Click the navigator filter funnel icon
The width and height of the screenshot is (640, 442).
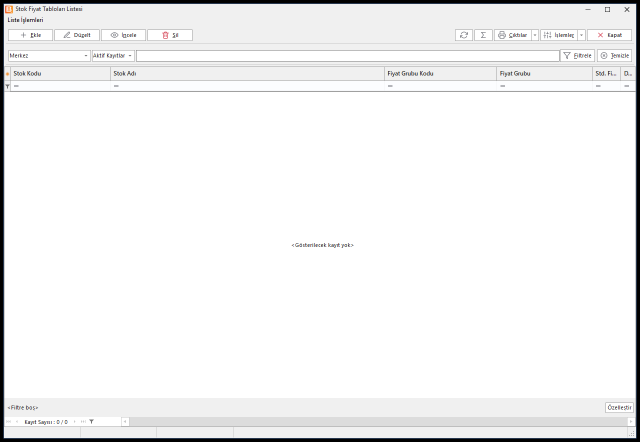pyautogui.click(x=91, y=421)
